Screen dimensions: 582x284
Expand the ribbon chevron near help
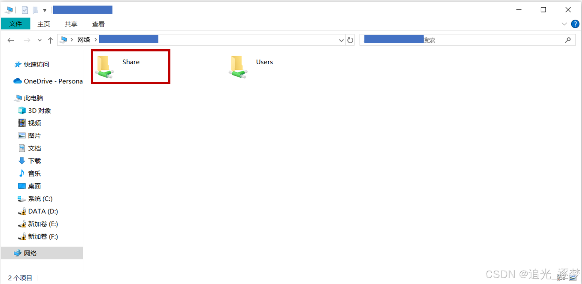tap(564, 24)
